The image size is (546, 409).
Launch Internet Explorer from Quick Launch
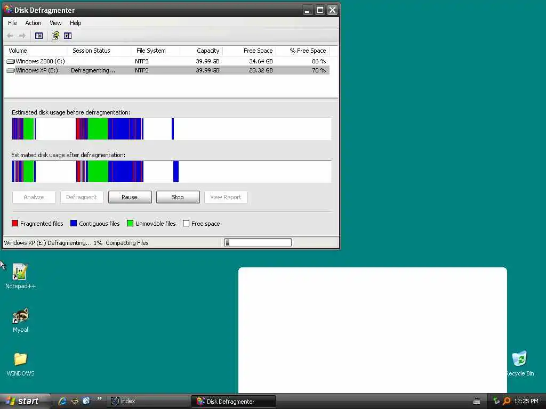tap(62, 401)
